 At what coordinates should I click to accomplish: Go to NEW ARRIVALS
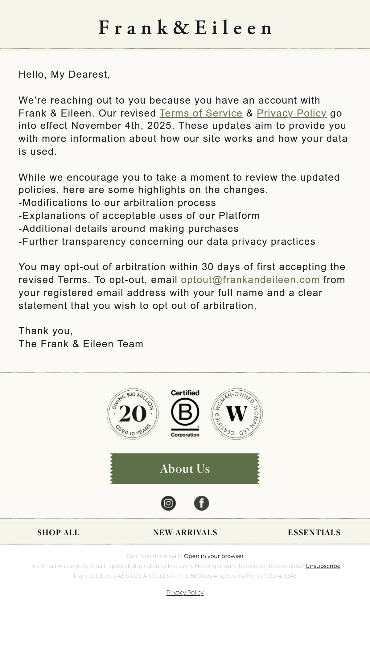click(185, 532)
